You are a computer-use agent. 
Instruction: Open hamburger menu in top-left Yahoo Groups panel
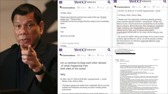(x=61, y=2)
